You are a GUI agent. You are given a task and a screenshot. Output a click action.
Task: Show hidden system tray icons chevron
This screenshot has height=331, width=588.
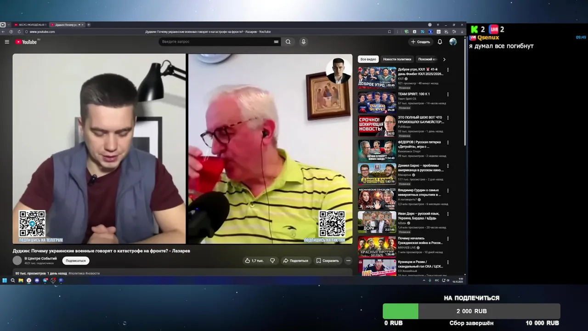pyautogui.click(x=424, y=280)
